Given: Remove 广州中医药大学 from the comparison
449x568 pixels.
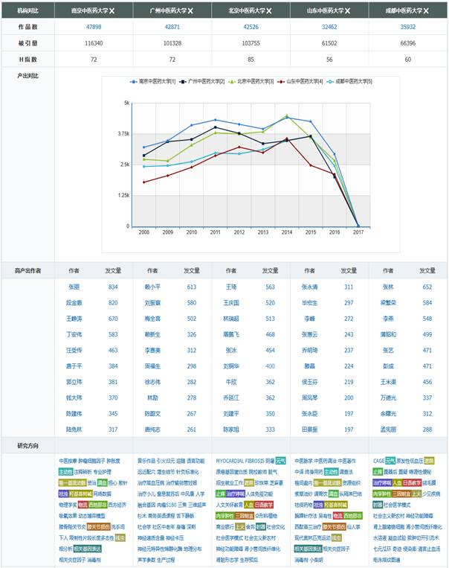Looking at the screenshot, I should pyautogui.click(x=190, y=12).
